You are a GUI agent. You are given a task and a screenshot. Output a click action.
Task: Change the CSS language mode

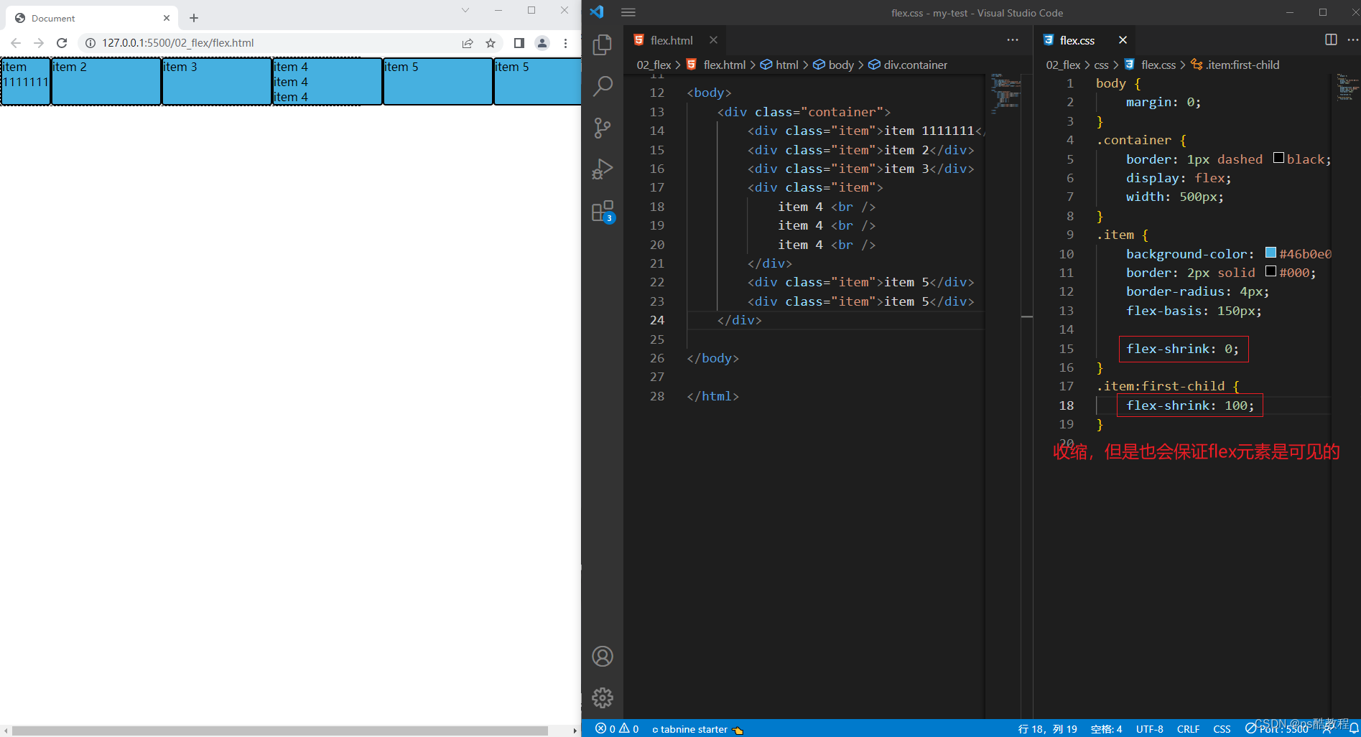pyautogui.click(x=1222, y=729)
